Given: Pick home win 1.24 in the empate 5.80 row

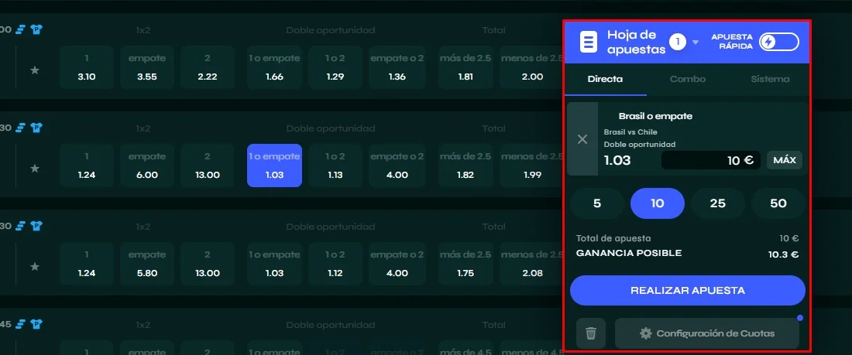Looking at the screenshot, I should 87,264.
